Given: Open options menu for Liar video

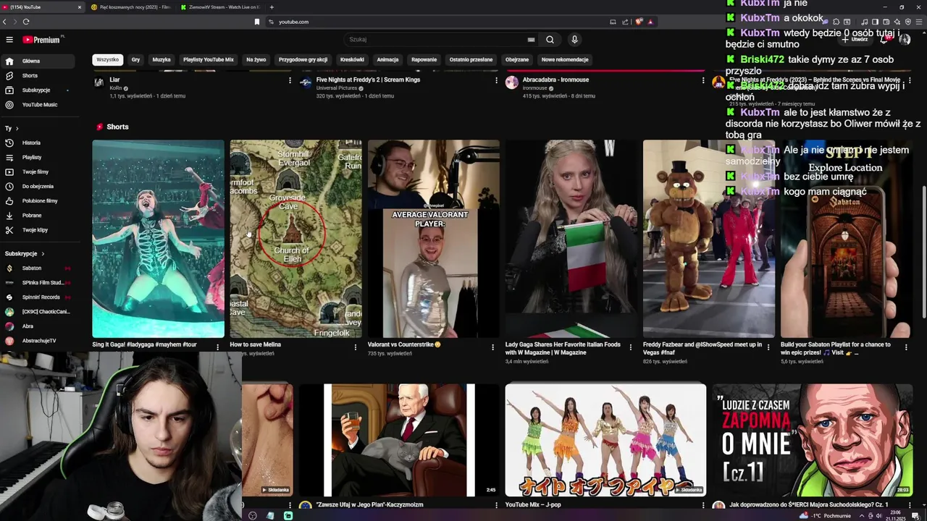Looking at the screenshot, I should pyautogui.click(x=290, y=80).
